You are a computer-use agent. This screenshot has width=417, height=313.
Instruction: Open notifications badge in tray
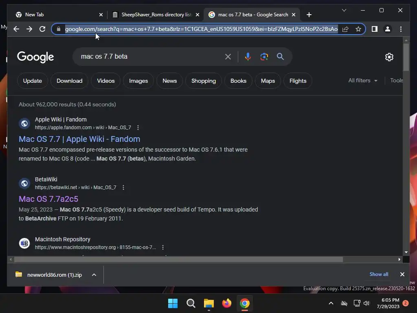coord(406,303)
